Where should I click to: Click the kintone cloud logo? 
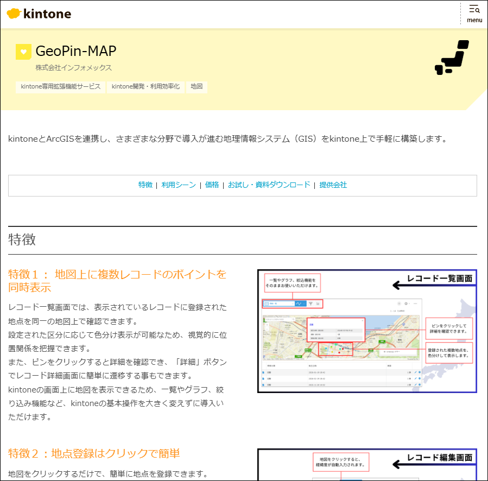39,14
